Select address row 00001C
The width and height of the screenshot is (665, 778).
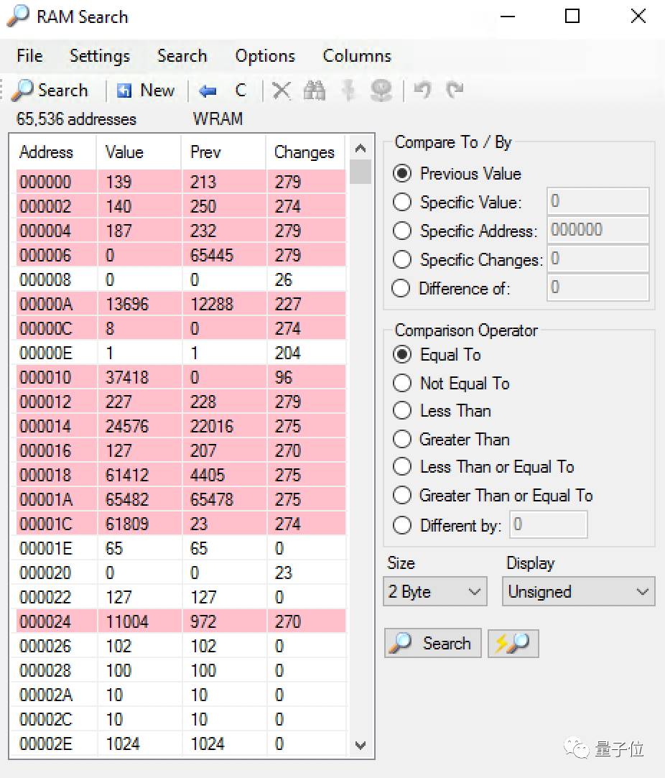tap(180, 524)
